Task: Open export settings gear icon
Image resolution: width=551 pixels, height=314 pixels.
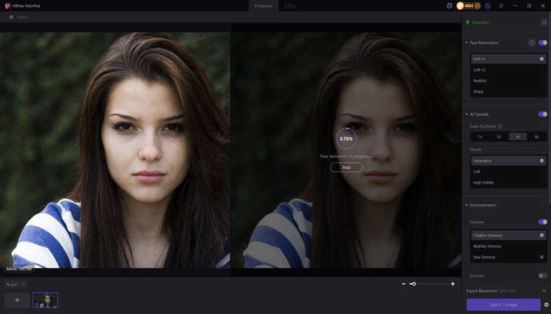Action: pos(546,304)
